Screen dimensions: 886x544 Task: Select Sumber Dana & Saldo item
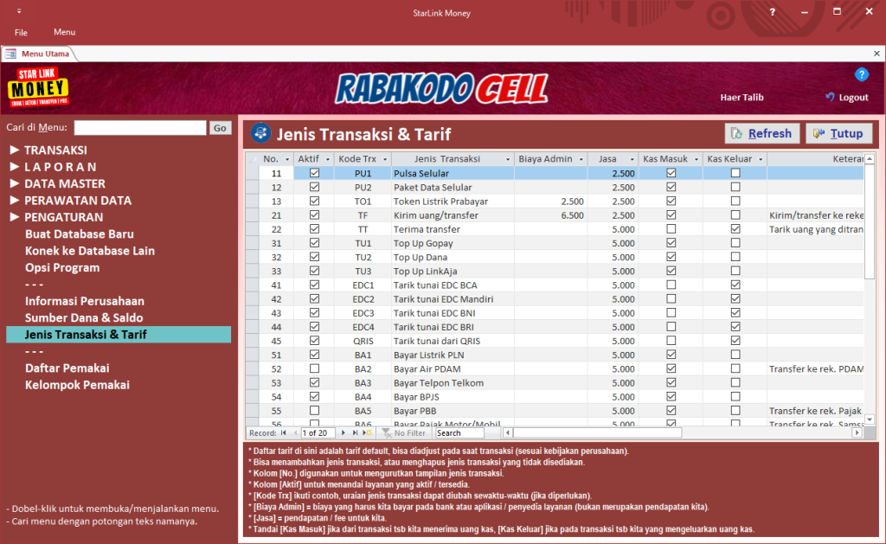84,318
